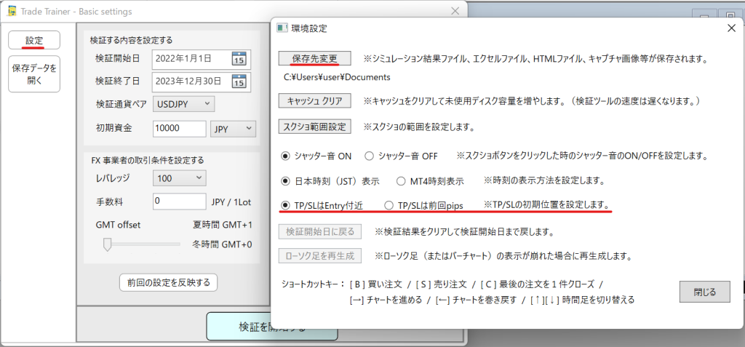Viewport: 745px width, 347px height.
Task: Select TP/SLは前回pips radio option
Action: pyautogui.click(x=389, y=205)
